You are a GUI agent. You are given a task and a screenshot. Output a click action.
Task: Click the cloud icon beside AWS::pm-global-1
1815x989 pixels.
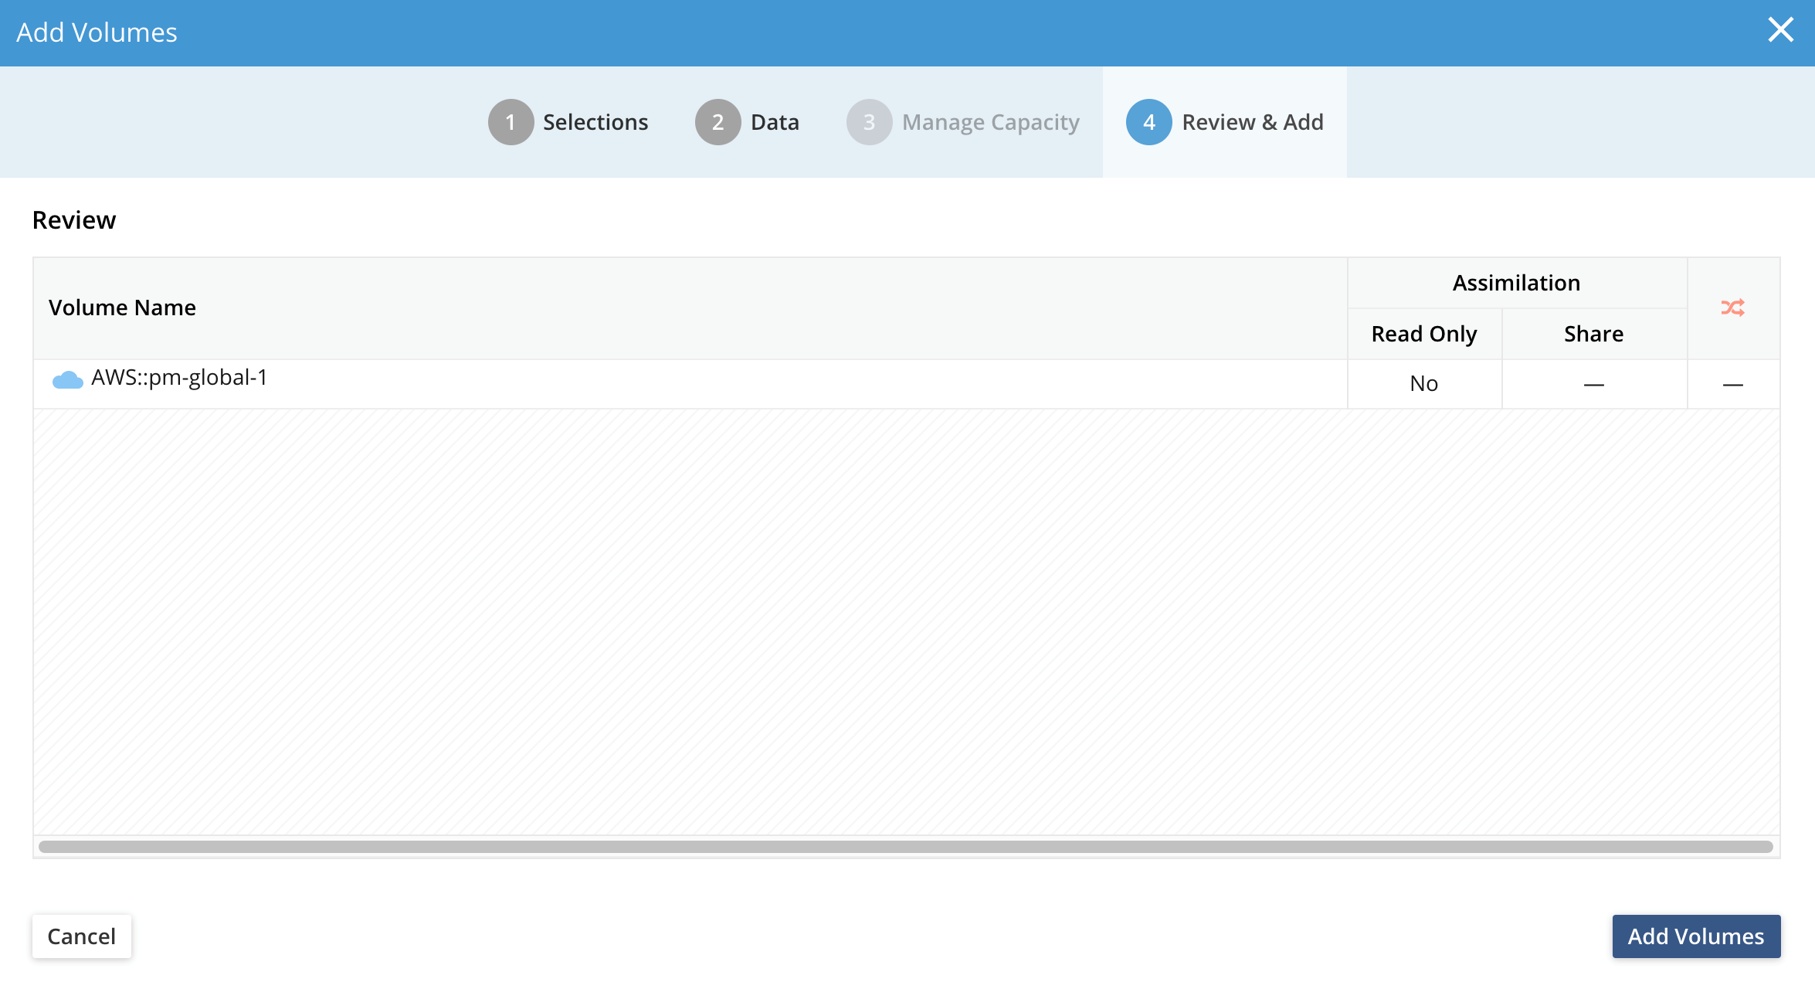[67, 379]
